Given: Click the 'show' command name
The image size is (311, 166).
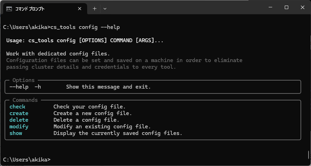Looking at the screenshot, I should (x=16, y=133).
